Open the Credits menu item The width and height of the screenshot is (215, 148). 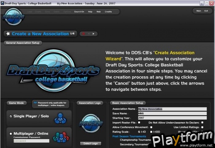pos(108,12)
